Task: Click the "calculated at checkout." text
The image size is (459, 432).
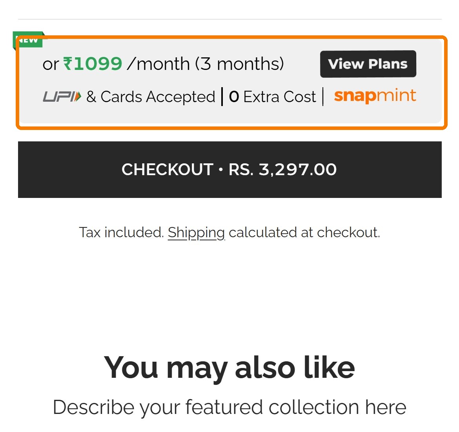Action: (304, 233)
